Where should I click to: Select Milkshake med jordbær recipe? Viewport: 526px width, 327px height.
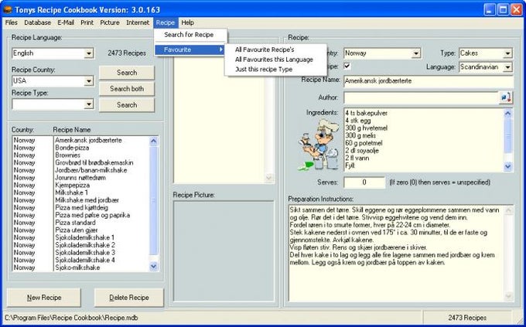[x=87, y=200]
